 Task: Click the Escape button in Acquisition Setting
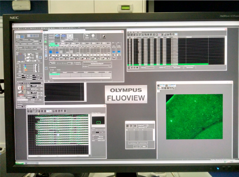pos(32,100)
